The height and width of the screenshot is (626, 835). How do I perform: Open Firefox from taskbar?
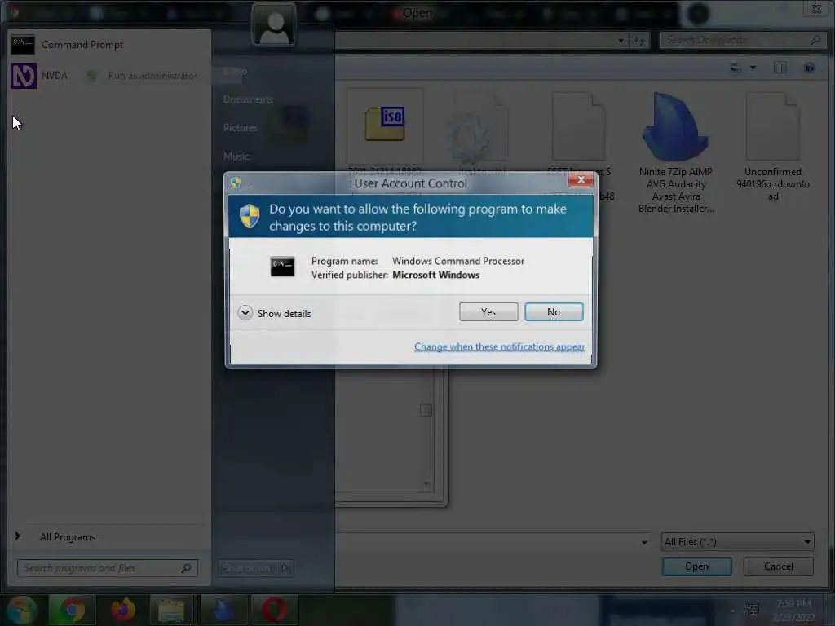click(x=123, y=610)
